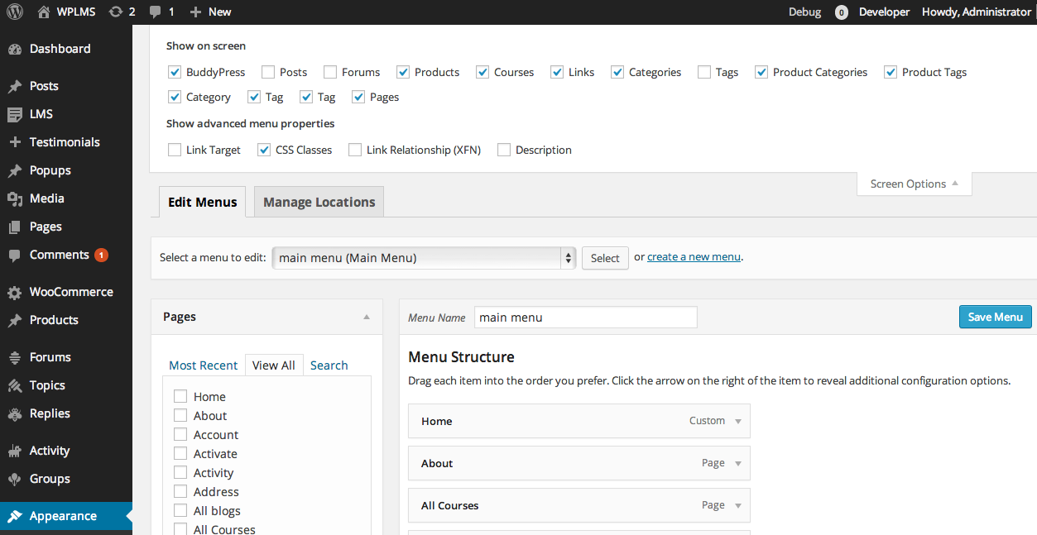The height and width of the screenshot is (535, 1037).
Task: Open the Developer admin bar item
Action: click(x=884, y=12)
